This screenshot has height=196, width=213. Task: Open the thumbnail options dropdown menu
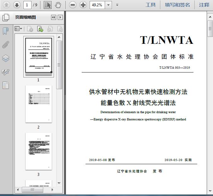click(18, 29)
